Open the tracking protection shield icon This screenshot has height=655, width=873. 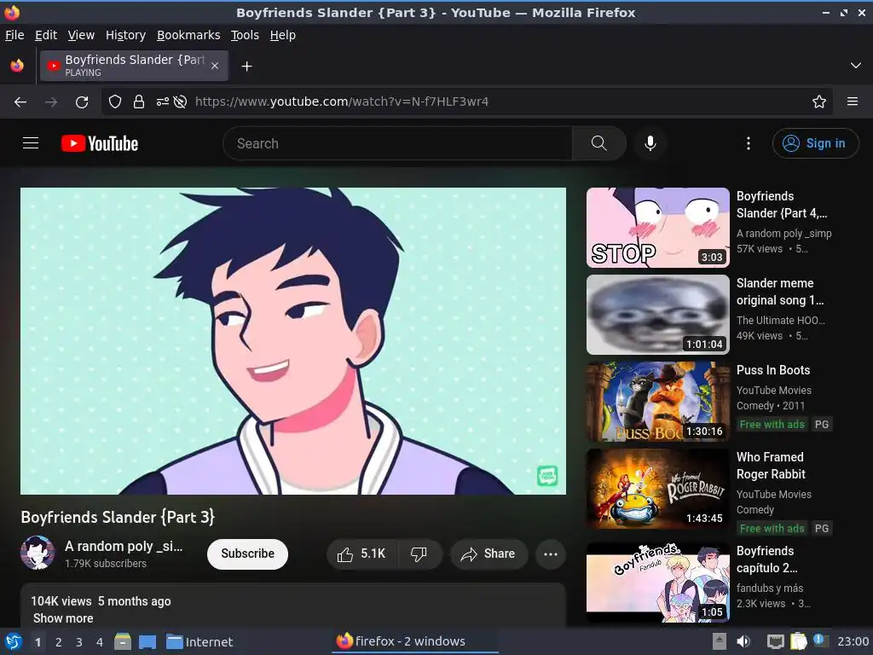tap(115, 102)
